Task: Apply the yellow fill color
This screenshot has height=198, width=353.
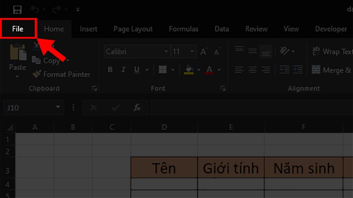Action: (189, 70)
